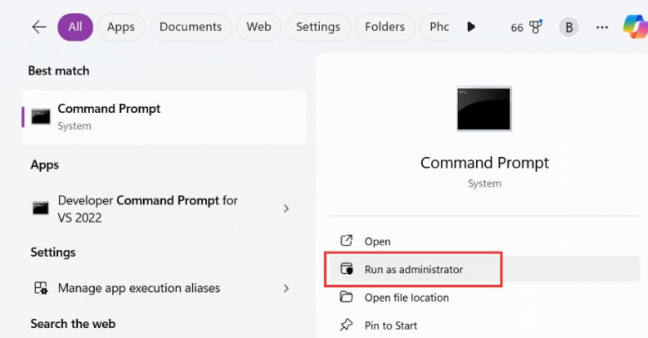Click the Best match heading
This screenshot has width=648, height=338.
click(x=59, y=71)
